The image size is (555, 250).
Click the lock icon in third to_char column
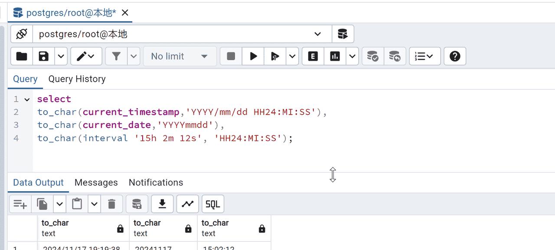click(x=262, y=229)
